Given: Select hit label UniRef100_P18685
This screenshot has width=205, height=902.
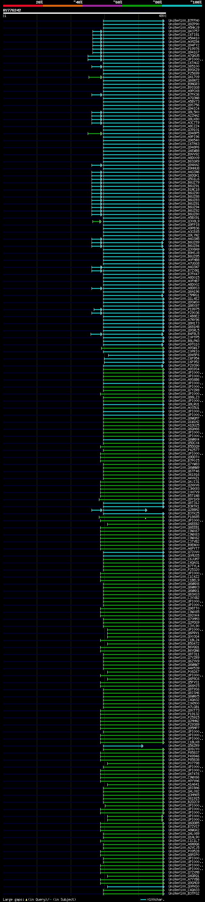Looking at the screenshot, I should tap(184, 517).
